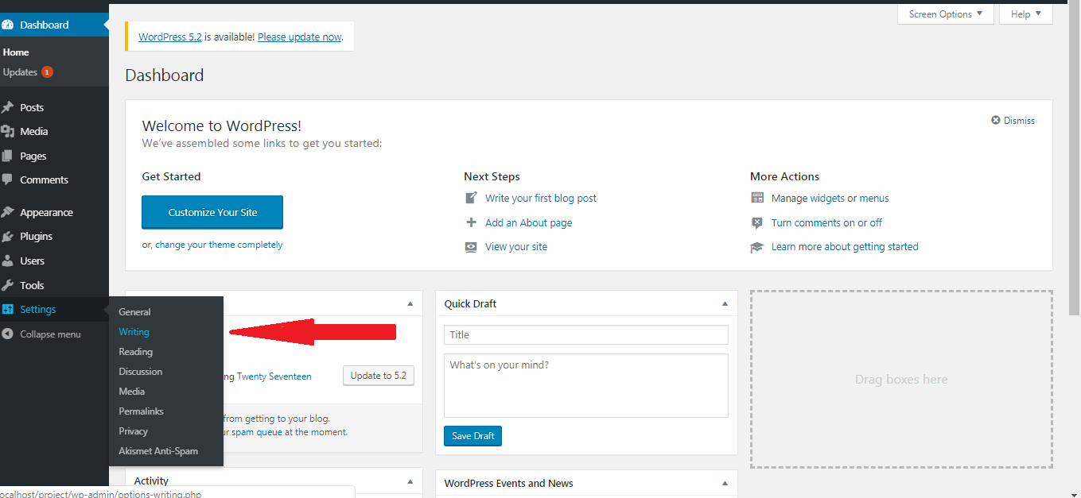
Task: Select Permalinks in Settings submenu
Action: [141, 411]
